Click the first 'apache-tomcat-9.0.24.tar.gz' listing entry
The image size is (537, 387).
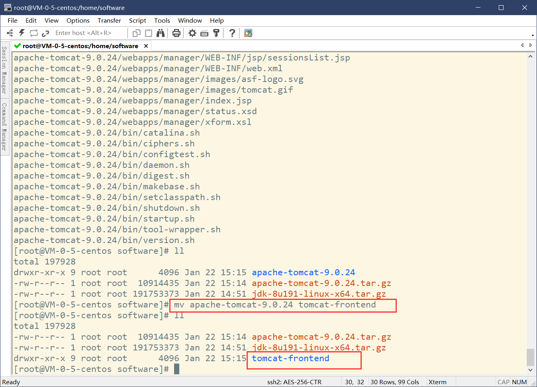click(x=321, y=283)
